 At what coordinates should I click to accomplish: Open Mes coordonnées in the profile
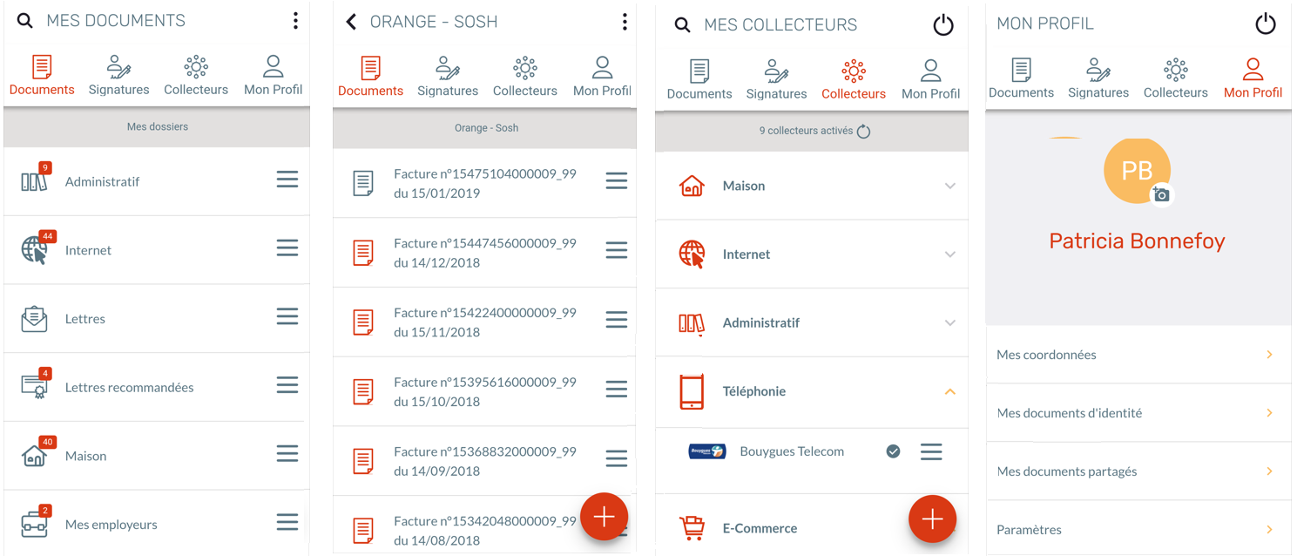1138,355
